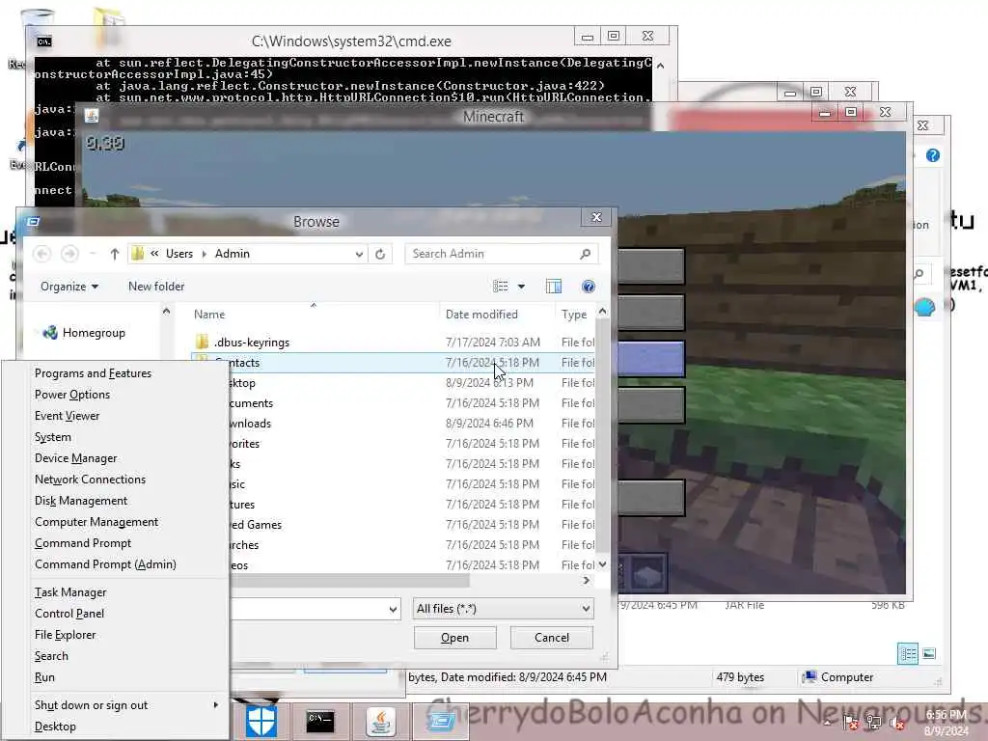
Task: Open the file name combo box dropdown
Action: click(x=393, y=610)
